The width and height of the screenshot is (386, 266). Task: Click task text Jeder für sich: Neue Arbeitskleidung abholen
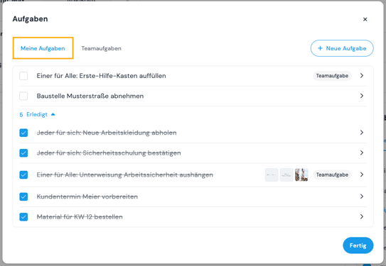107,133
